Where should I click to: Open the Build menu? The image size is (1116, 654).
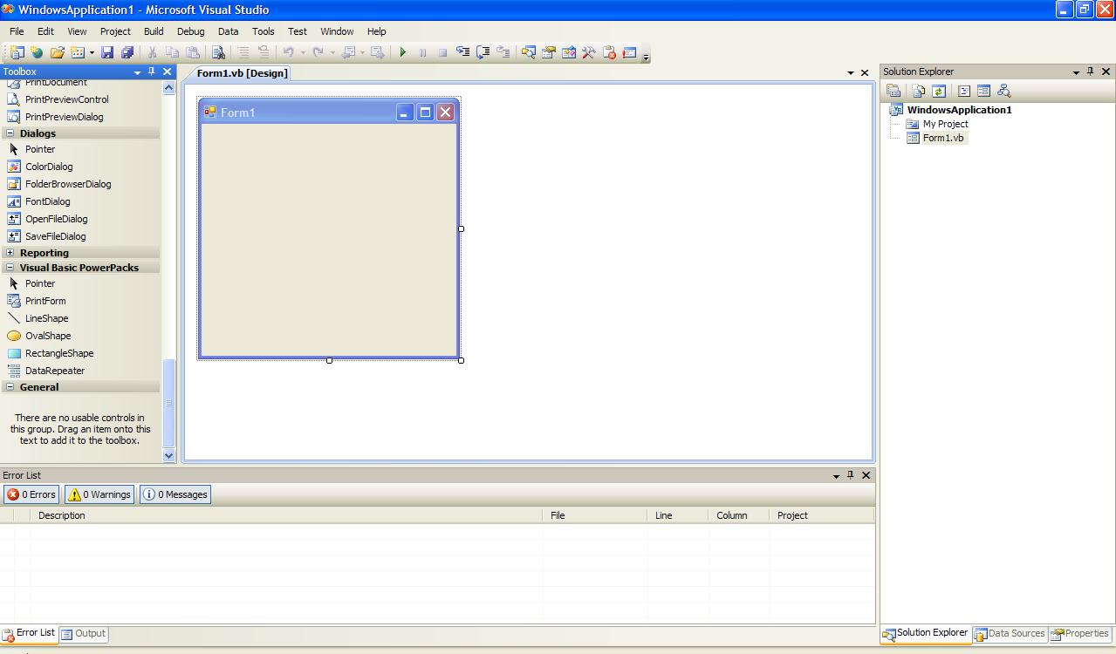(154, 31)
